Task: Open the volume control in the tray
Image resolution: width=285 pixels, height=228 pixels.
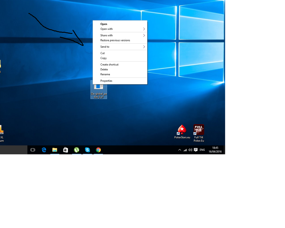Action: [x=190, y=150]
